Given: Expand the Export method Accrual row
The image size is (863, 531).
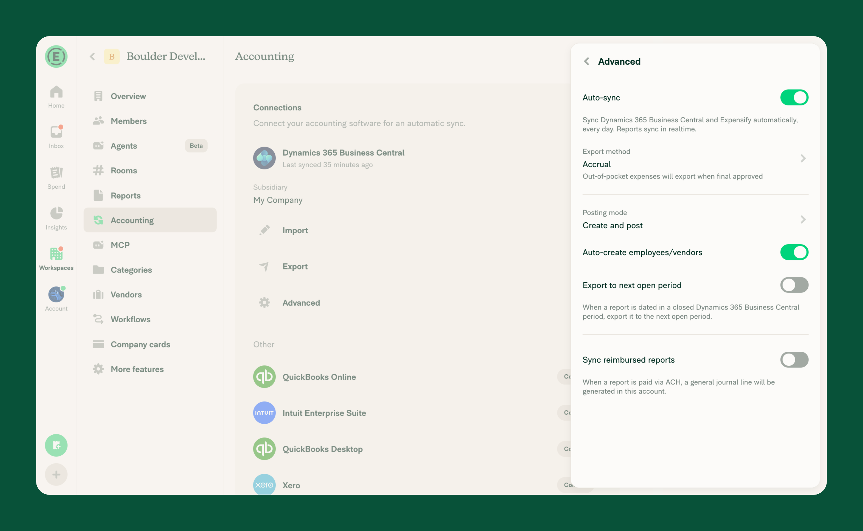Looking at the screenshot, I should pos(695,164).
